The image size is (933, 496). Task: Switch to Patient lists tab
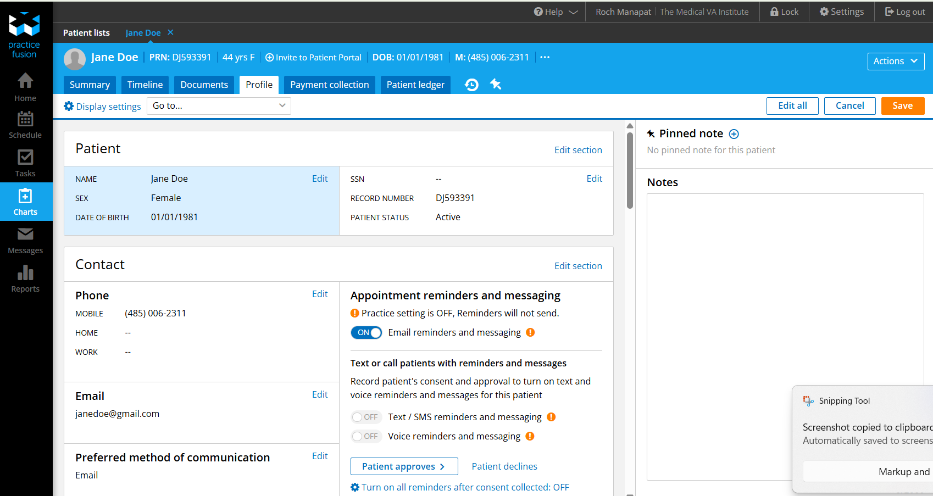click(x=86, y=33)
